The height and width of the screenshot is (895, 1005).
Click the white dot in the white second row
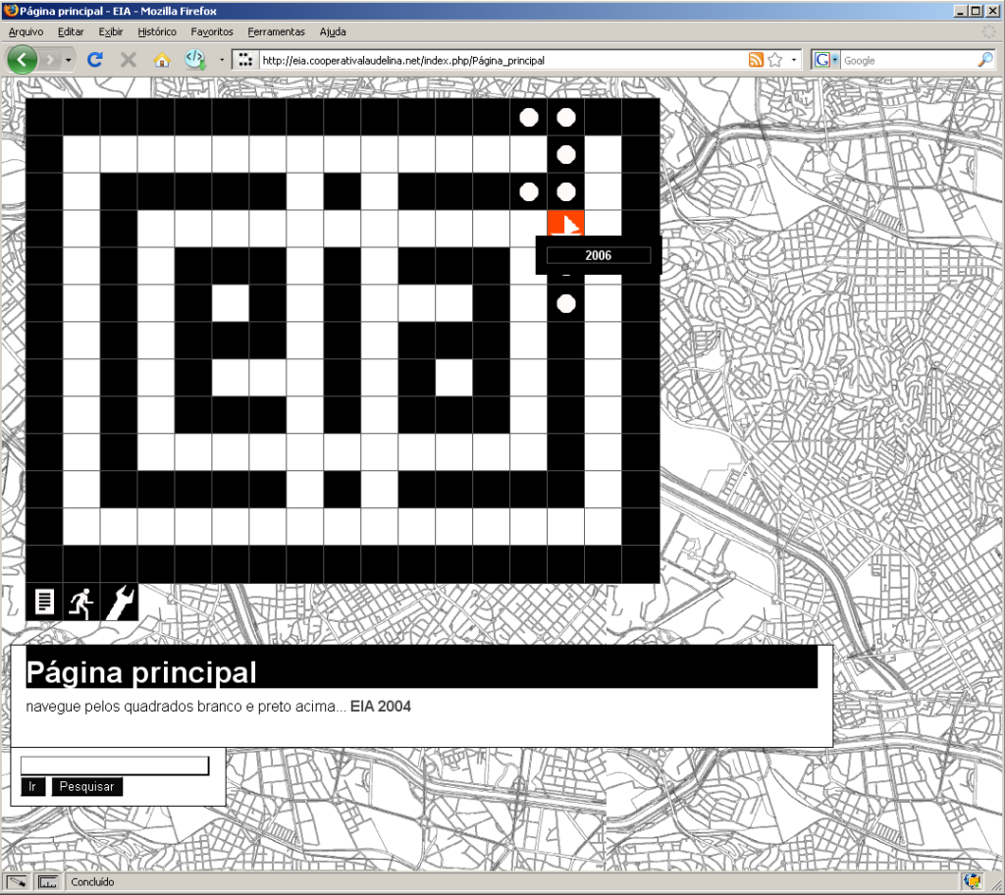point(566,154)
